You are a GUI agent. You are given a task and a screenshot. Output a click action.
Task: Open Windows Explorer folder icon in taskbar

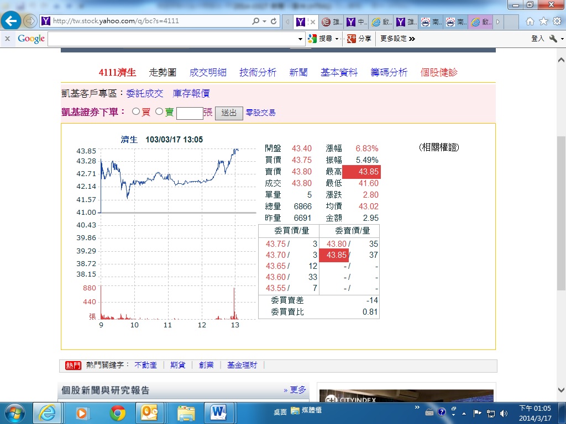click(186, 413)
